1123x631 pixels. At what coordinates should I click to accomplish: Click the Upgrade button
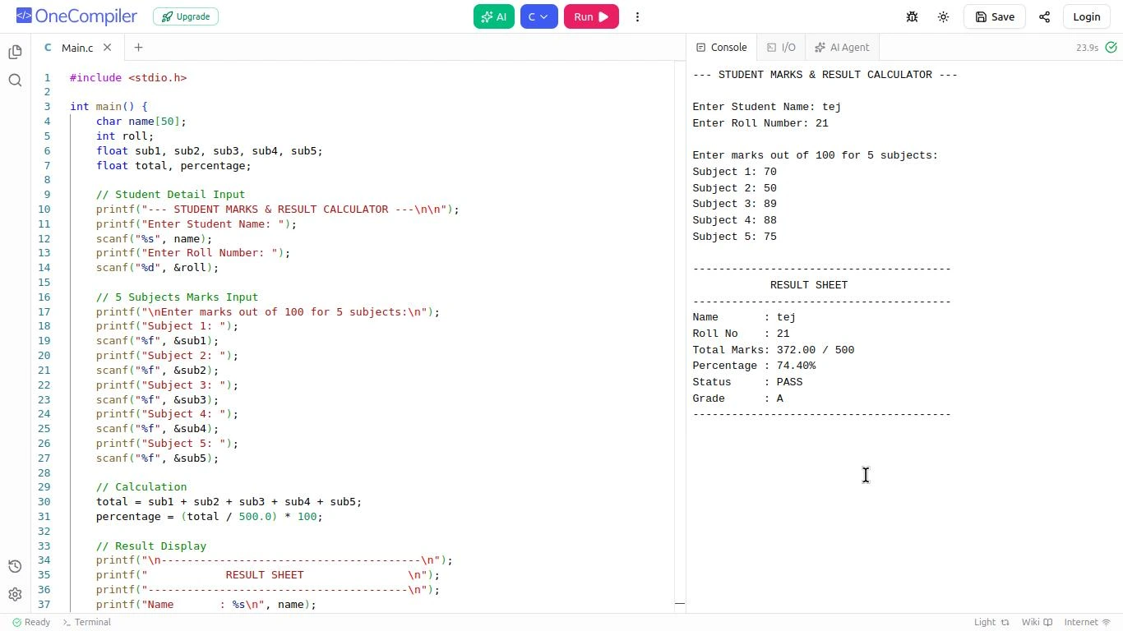coord(186,16)
